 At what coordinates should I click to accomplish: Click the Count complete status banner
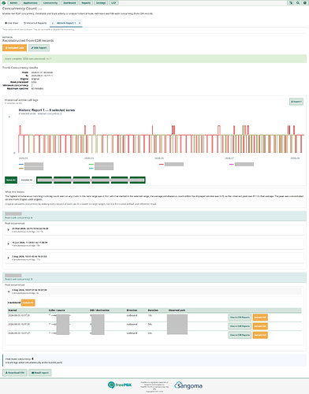154,59
